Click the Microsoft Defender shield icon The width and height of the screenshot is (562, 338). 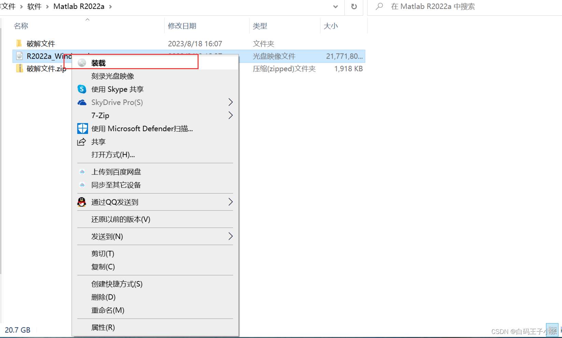pos(82,128)
